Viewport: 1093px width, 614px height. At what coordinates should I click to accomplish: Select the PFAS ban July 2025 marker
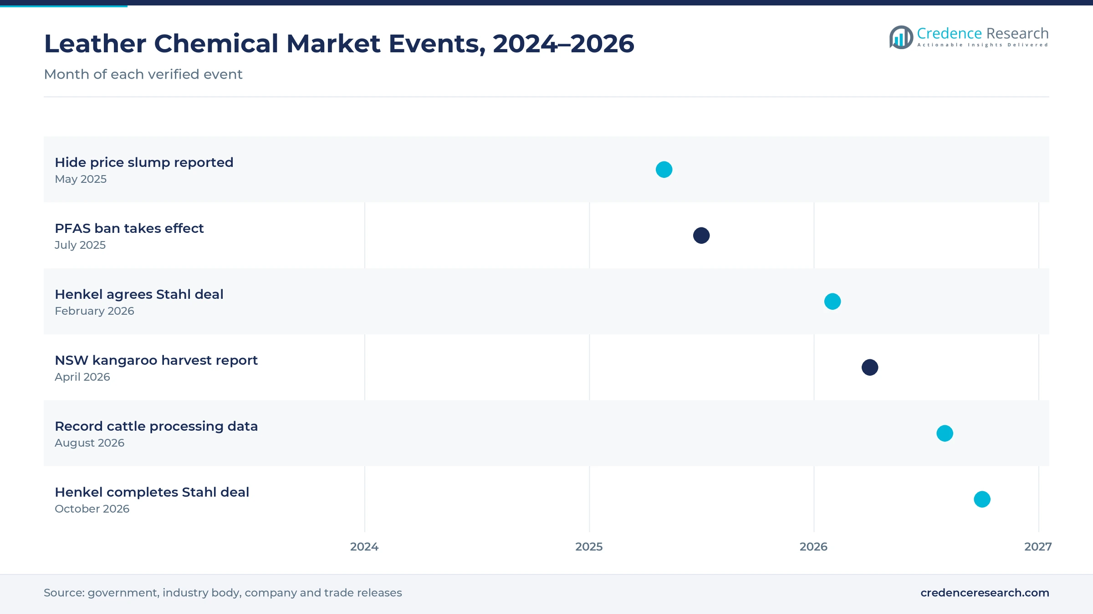[x=701, y=236]
